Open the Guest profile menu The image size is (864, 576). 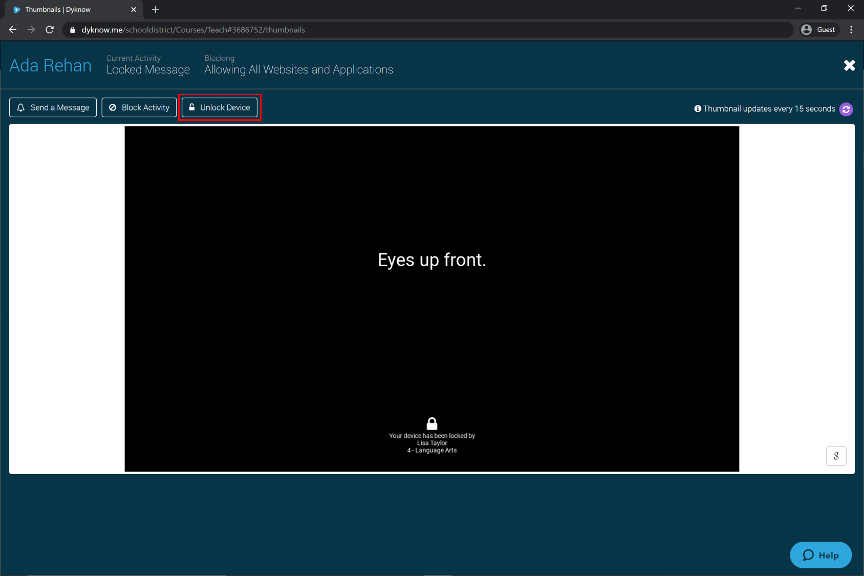[819, 30]
